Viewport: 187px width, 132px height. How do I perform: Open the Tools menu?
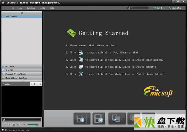click(x=42, y=8)
